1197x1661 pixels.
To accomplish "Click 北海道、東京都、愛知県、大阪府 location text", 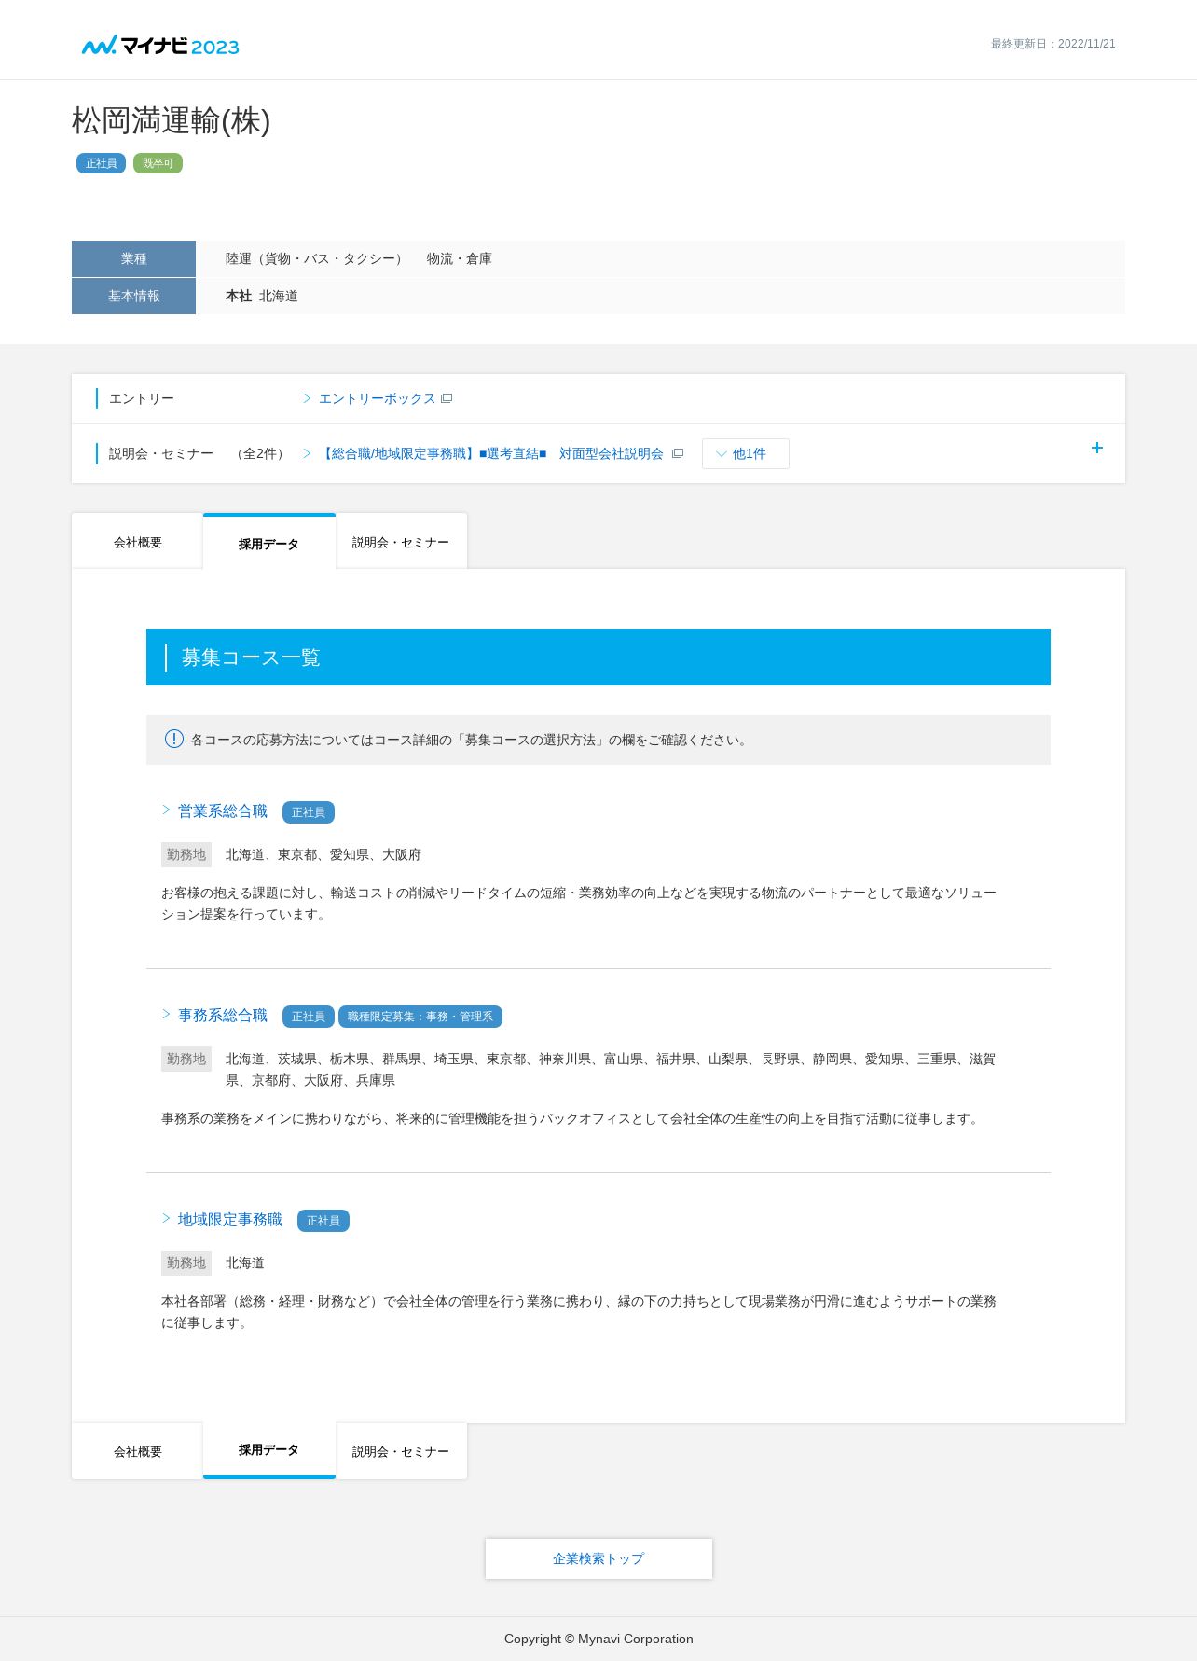I will tap(323, 853).
